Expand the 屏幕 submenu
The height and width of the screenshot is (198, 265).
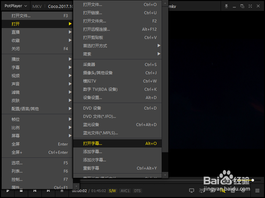click(x=37, y=136)
